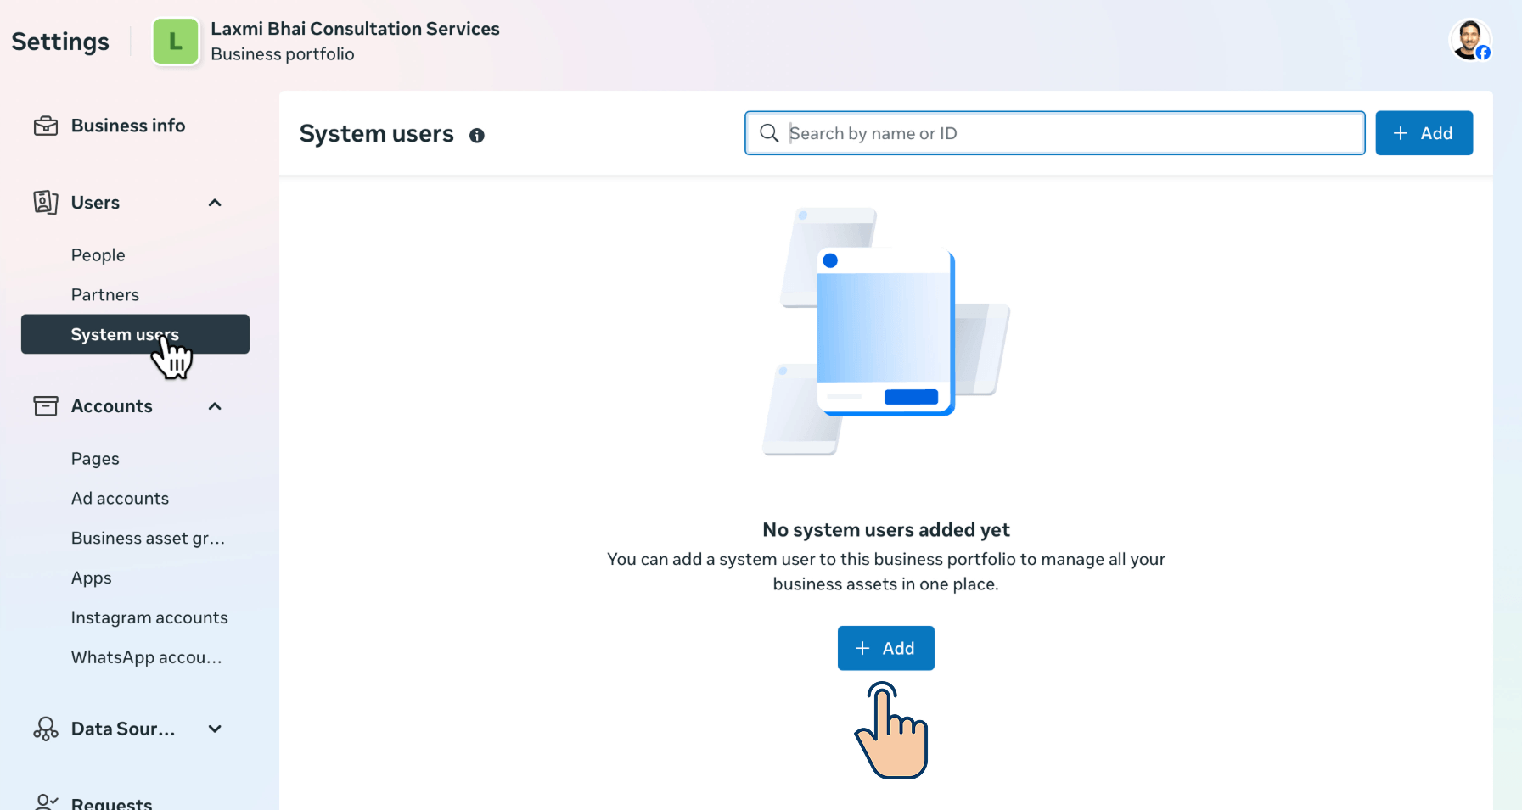Click the Requests person icon

click(x=46, y=802)
